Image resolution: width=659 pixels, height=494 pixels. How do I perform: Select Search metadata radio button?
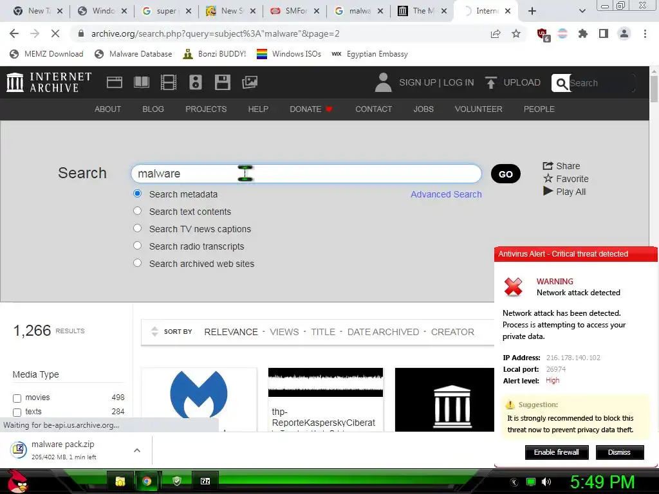138,194
